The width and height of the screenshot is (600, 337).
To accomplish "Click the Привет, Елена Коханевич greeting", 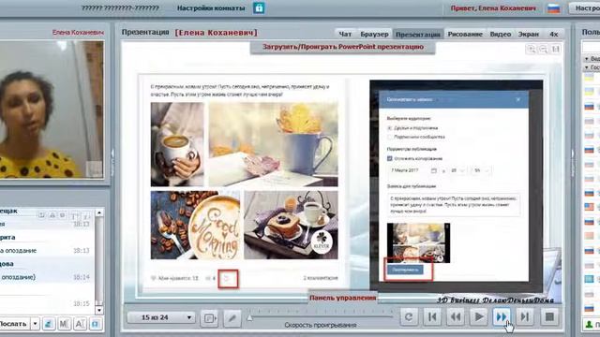I will [493, 8].
